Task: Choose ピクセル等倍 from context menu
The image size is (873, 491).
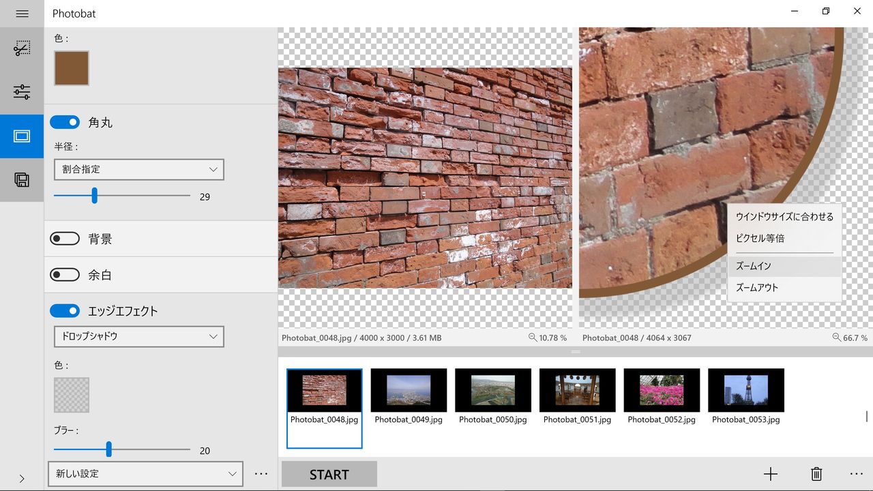Action: click(784, 239)
